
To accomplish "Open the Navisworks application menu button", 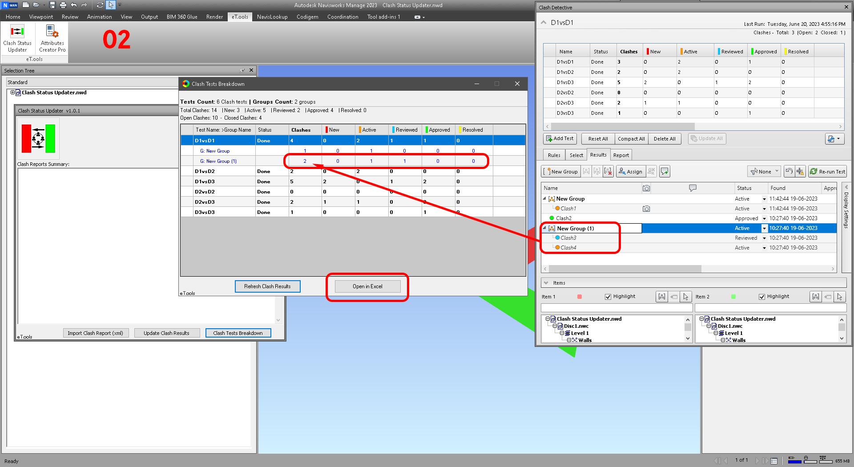I will click(10, 5).
